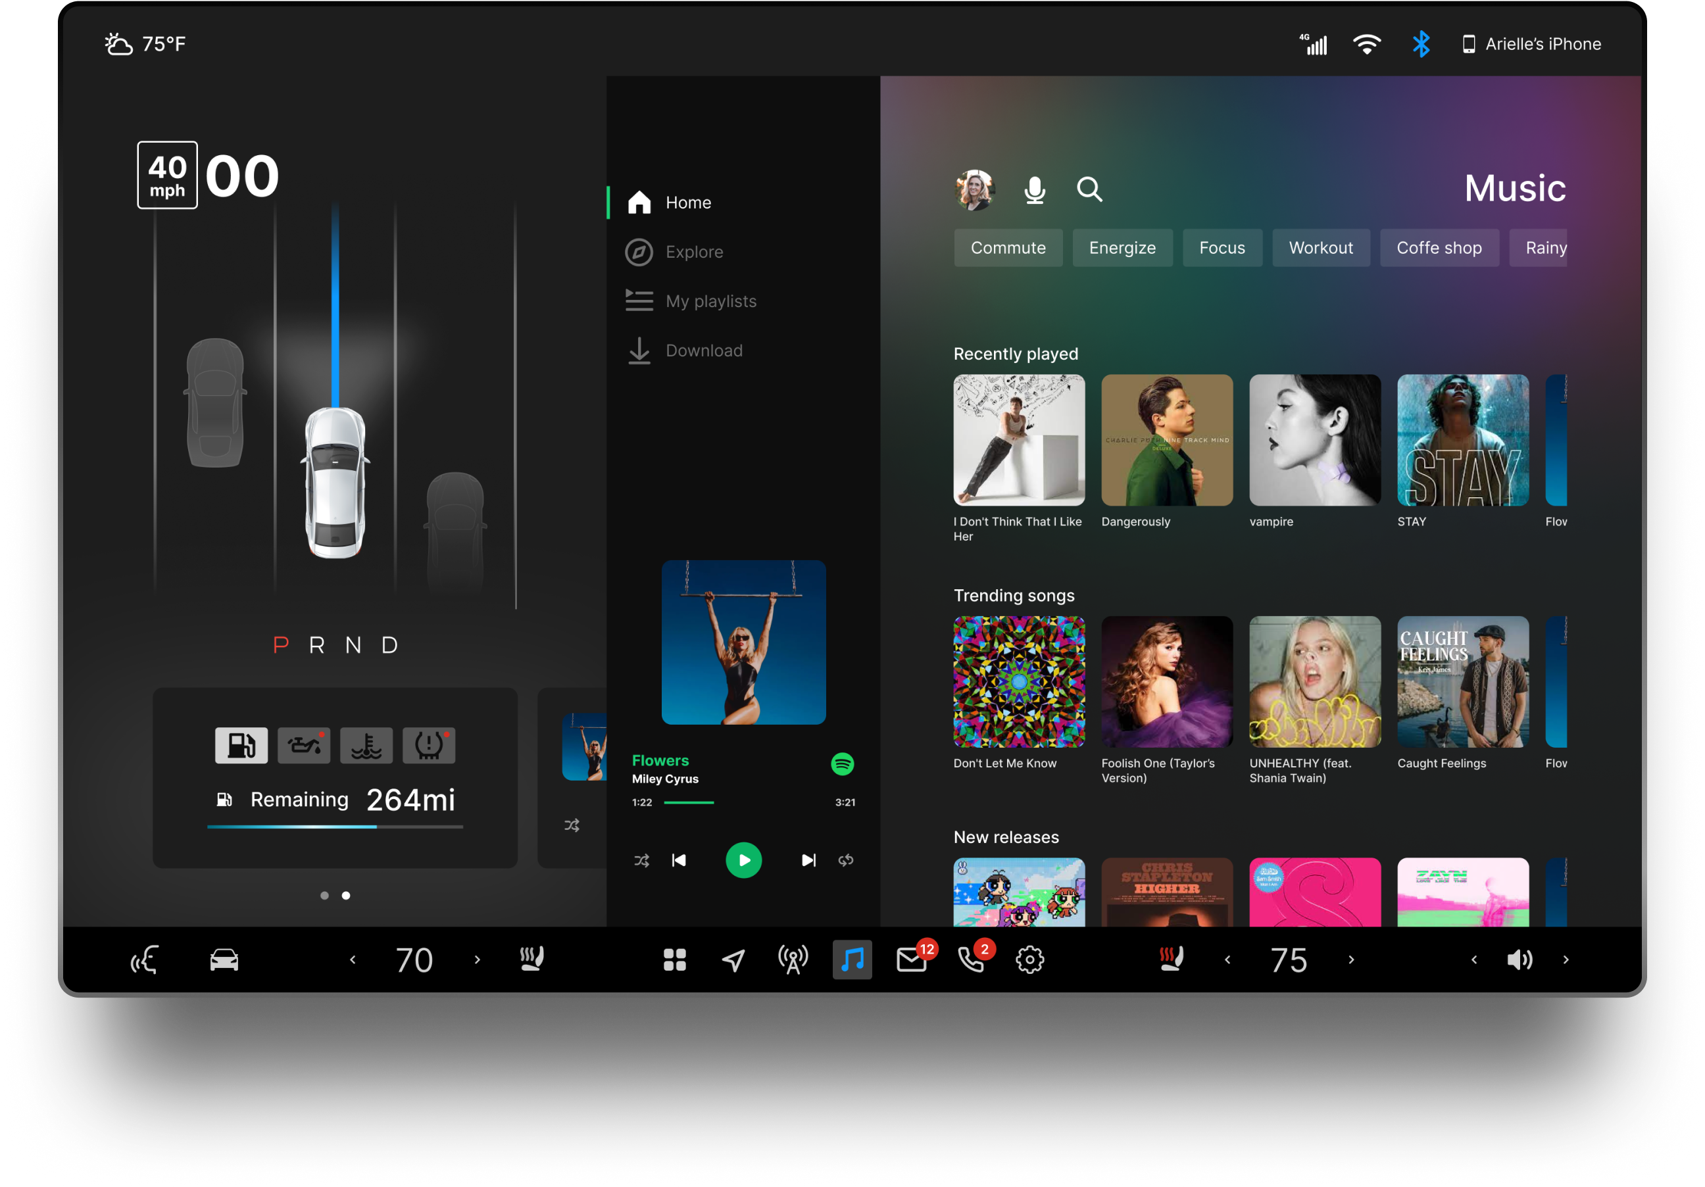Show the oil warning indicator details
The image size is (1705, 1187).
[x=304, y=745]
